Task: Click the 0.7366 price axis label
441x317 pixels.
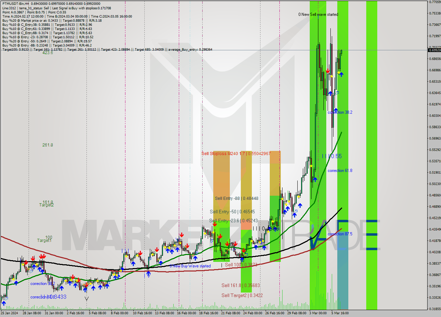Action: coord(435,24)
